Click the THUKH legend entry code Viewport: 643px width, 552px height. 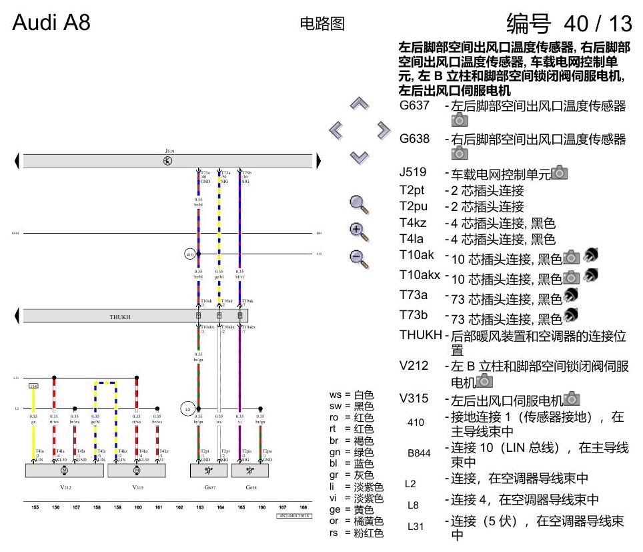[x=421, y=335]
